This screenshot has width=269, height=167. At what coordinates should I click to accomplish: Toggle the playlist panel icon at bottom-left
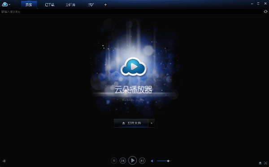click(4, 161)
